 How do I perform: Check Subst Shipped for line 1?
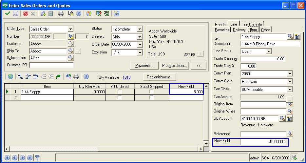(151, 92)
